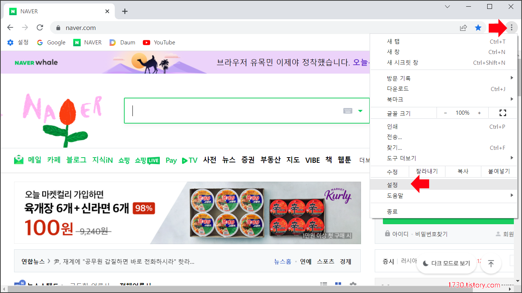The image size is (522, 293).
Task: Open the Pay link
Action: click(171, 160)
